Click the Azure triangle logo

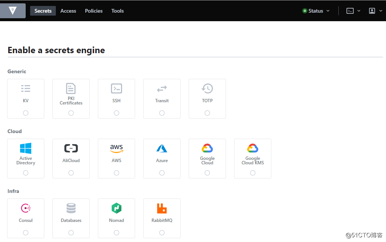point(162,148)
